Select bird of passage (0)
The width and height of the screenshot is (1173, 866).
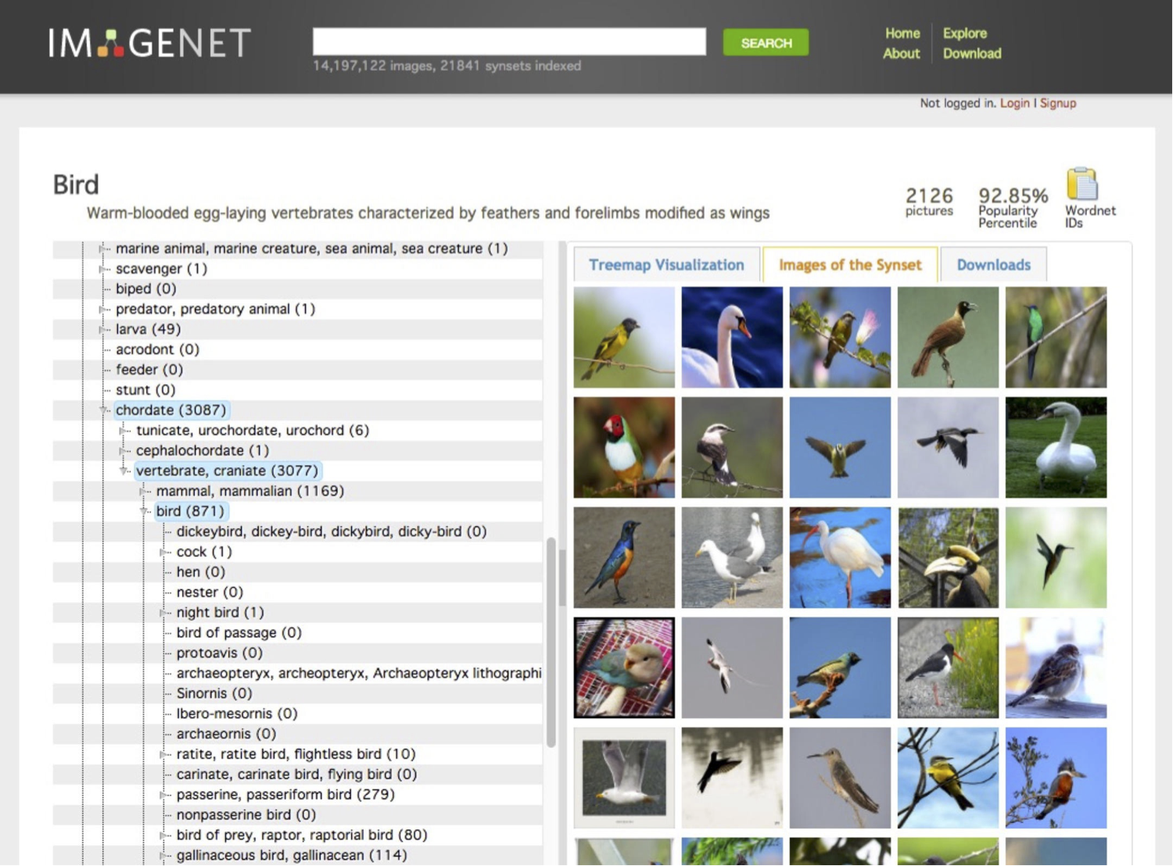tap(239, 633)
